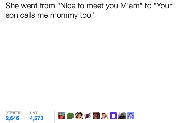Viewport: 179px width, 123px height.
Task: Click the cartoon thumbs-up man avatar
Action: coord(62,116)
